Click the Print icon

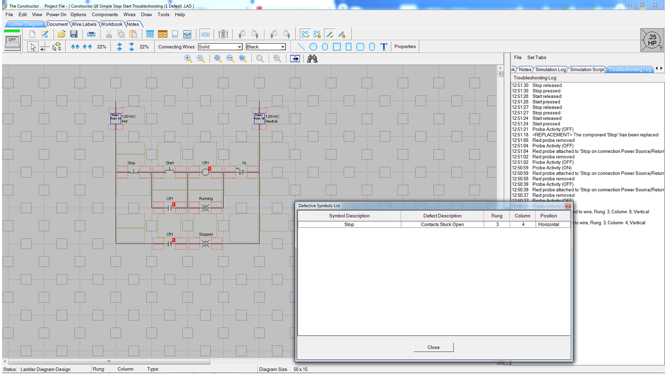(91, 34)
